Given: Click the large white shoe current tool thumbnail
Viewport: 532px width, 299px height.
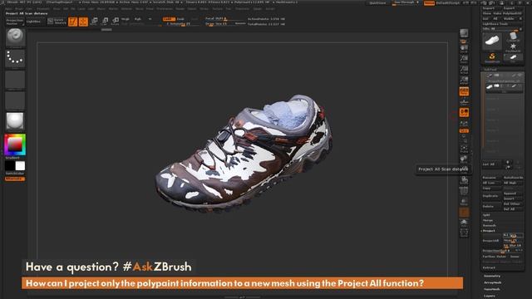Looking at the screenshot, I should point(492,42).
